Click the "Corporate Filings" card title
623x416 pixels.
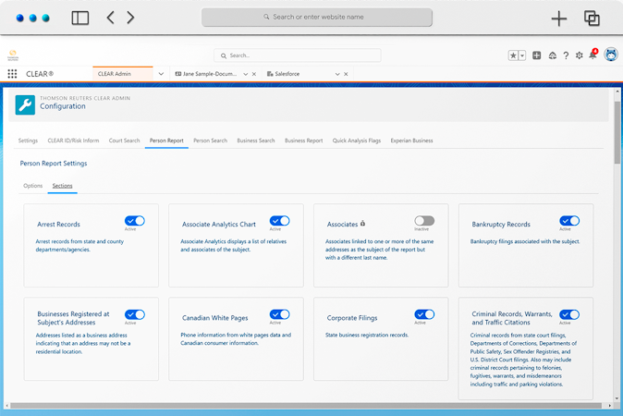[352, 318]
